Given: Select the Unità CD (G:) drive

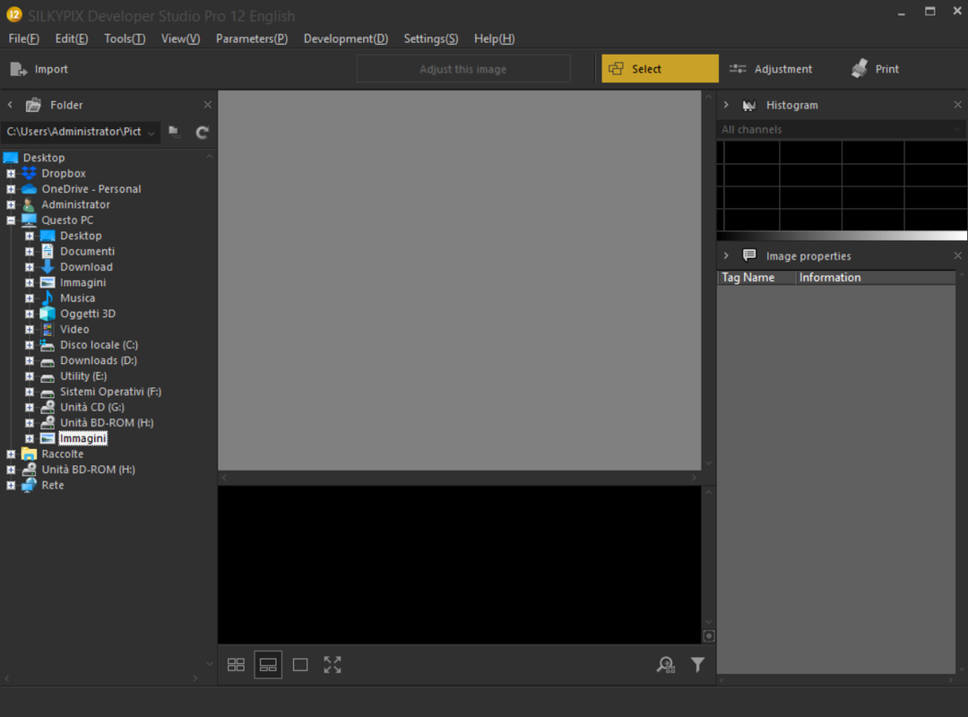Looking at the screenshot, I should click(92, 407).
